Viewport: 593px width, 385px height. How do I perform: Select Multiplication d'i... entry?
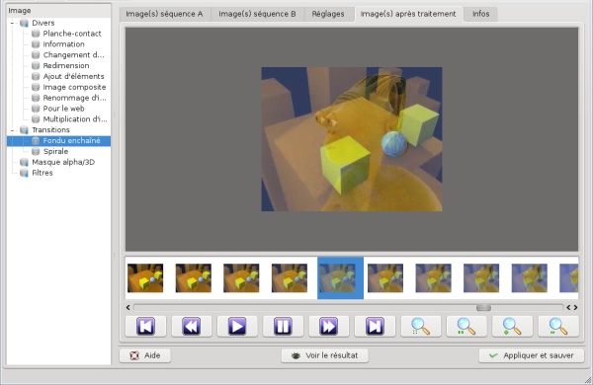click(x=75, y=119)
